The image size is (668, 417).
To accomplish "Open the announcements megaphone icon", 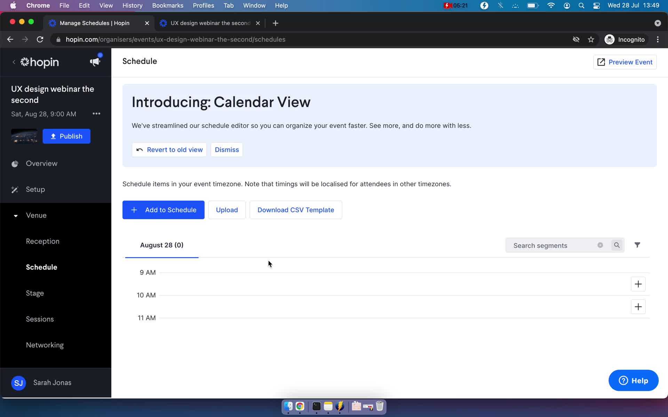I will 95,62.
